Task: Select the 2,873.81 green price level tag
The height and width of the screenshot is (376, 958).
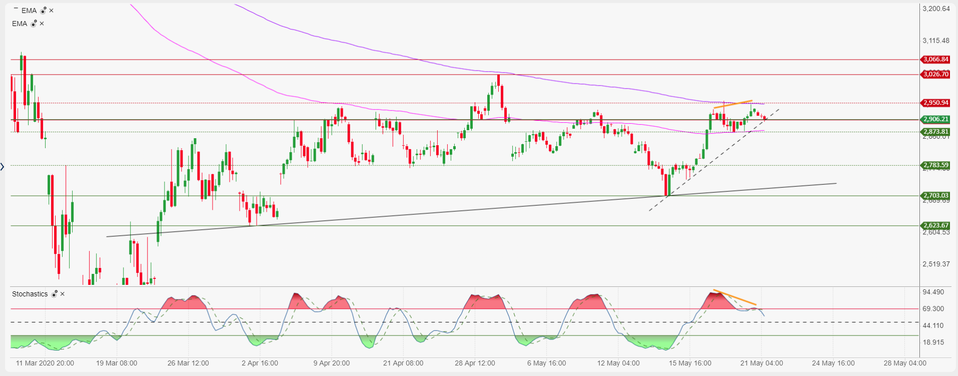Action: click(935, 132)
